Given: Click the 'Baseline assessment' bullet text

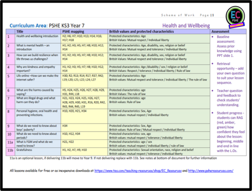Looking at the screenshot, I should pyautogui.click(x=229, y=46).
